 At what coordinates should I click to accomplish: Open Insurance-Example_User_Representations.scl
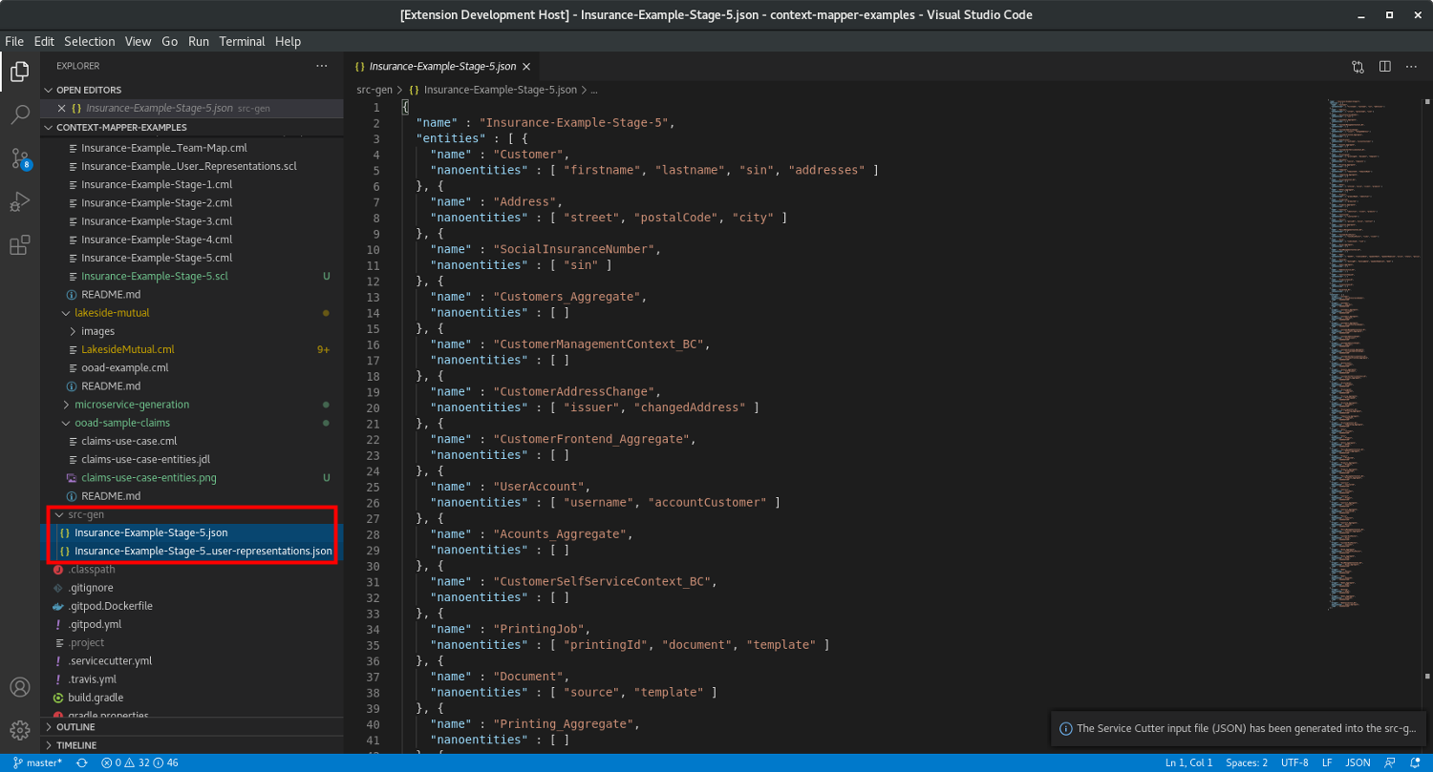[x=191, y=166]
